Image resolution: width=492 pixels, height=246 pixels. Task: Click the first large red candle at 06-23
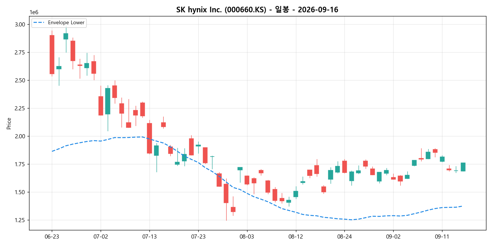coord(52,54)
